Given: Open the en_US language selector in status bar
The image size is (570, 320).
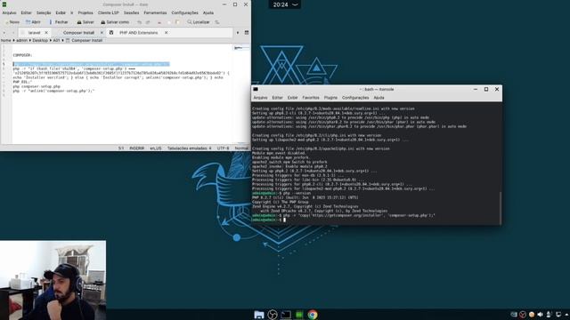Looking at the screenshot, I should click(156, 148).
